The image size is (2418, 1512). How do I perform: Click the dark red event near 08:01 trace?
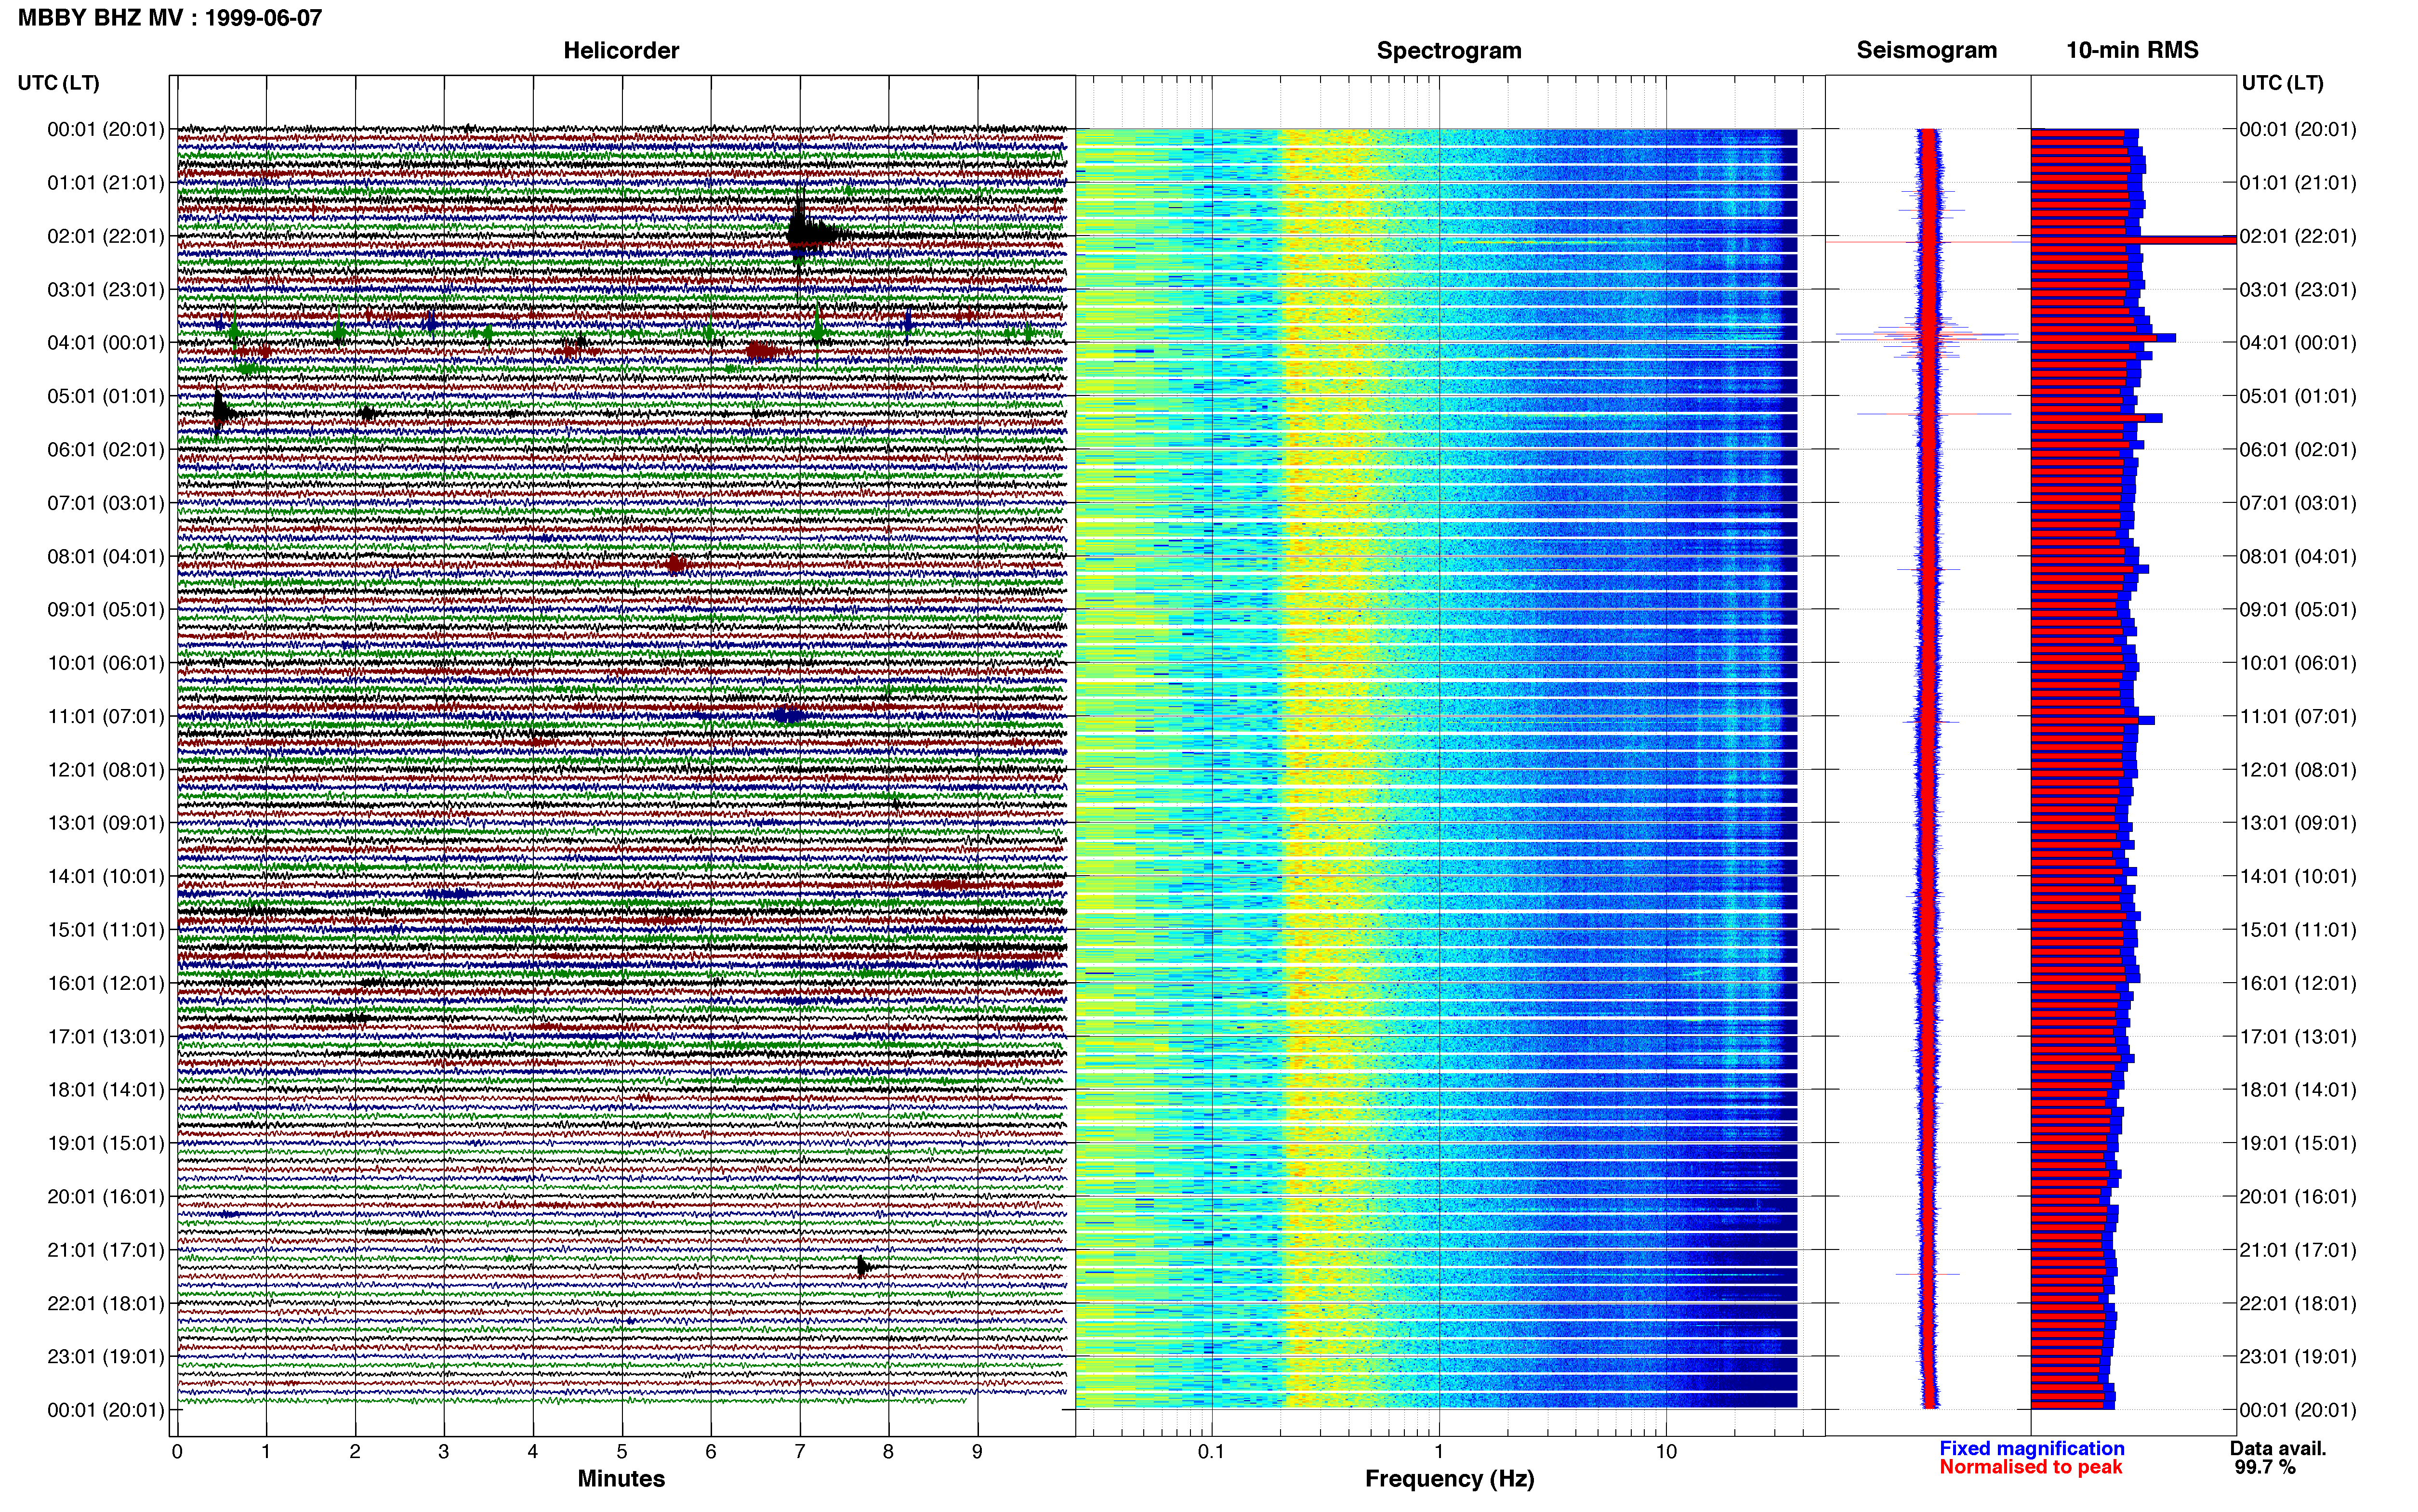pyautogui.click(x=676, y=564)
